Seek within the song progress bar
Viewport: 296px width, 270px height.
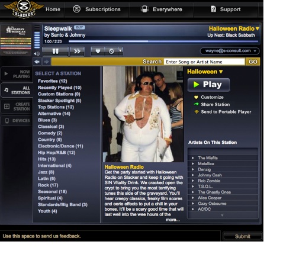pos(163,41)
